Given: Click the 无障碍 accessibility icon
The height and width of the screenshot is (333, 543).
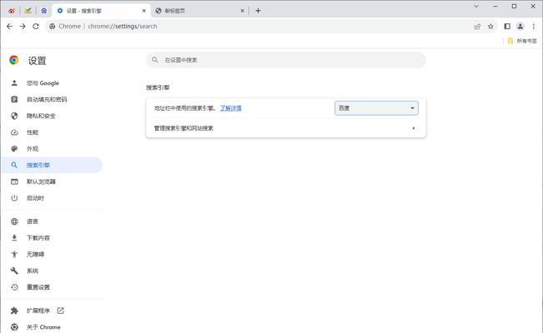Looking at the screenshot, I should [14, 254].
